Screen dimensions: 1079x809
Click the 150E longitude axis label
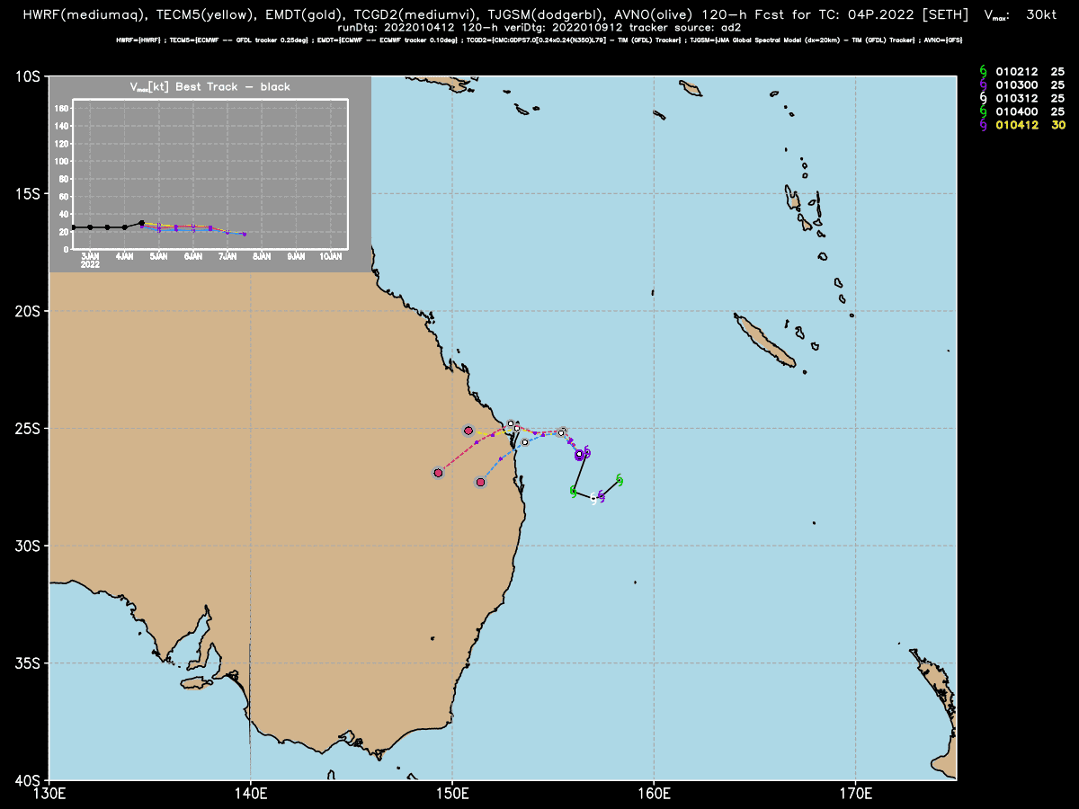pos(451,793)
